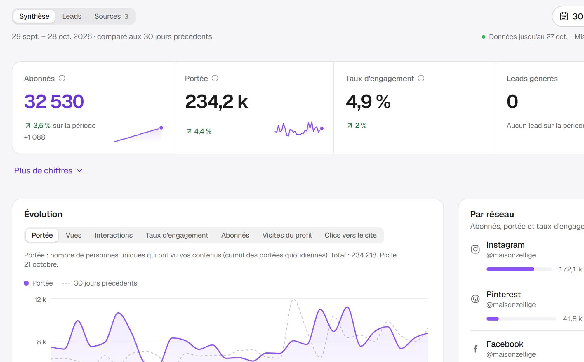Click the Leads générés value 0
This screenshot has height=362, width=584.
[512, 102]
